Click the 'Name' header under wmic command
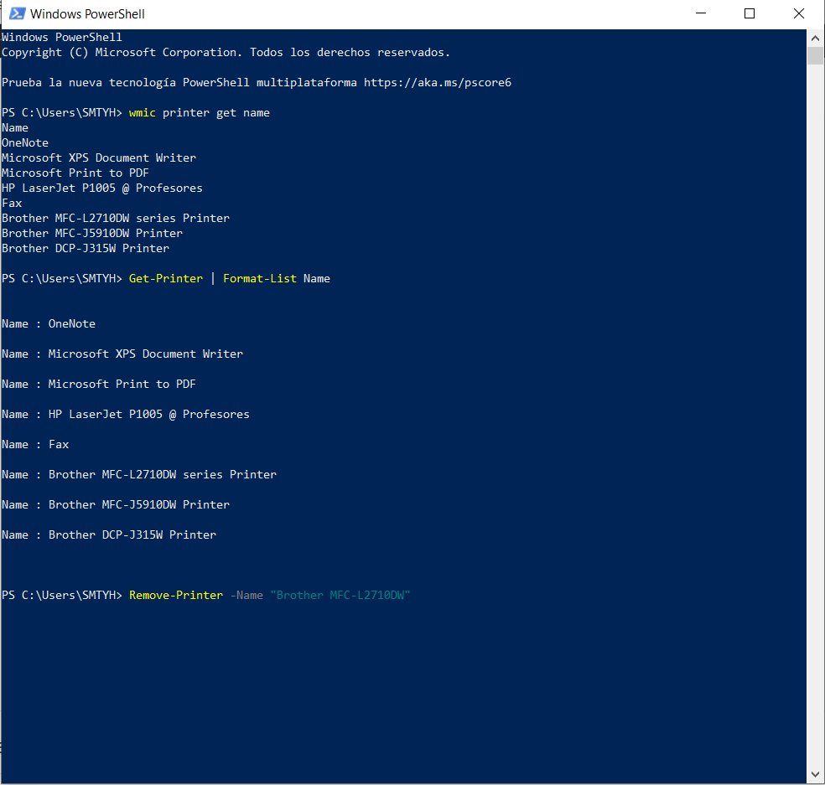 (x=15, y=128)
